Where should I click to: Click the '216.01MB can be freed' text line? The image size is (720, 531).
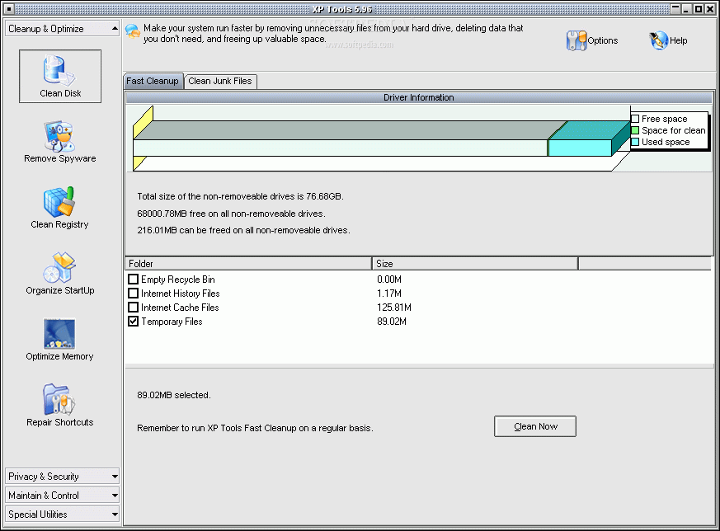pyautogui.click(x=243, y=230)
